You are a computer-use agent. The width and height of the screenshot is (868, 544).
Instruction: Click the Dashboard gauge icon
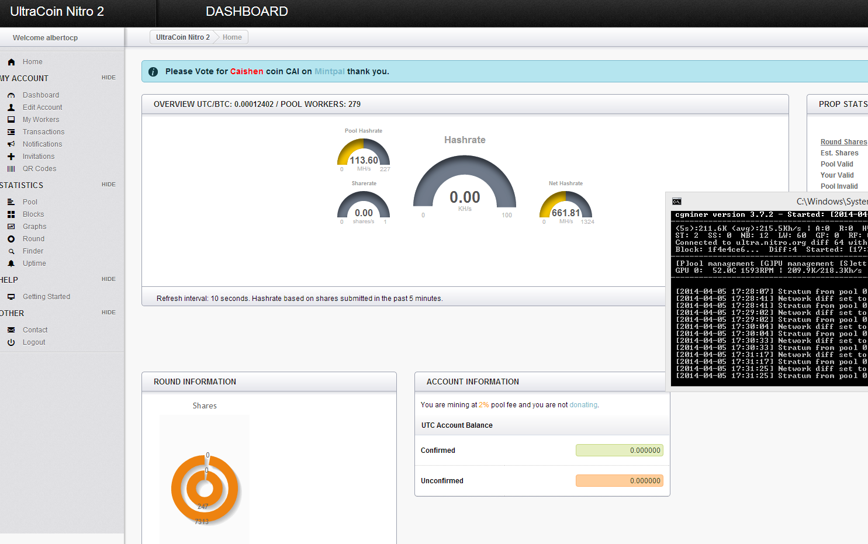coord(11,95)
